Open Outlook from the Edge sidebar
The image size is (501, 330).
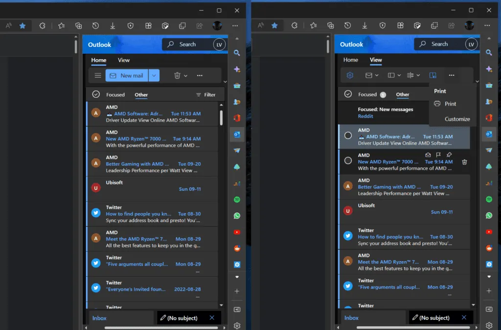(x=488, y=134)
